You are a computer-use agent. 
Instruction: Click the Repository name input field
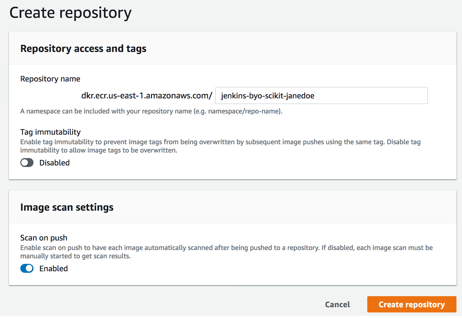point(321,96)
